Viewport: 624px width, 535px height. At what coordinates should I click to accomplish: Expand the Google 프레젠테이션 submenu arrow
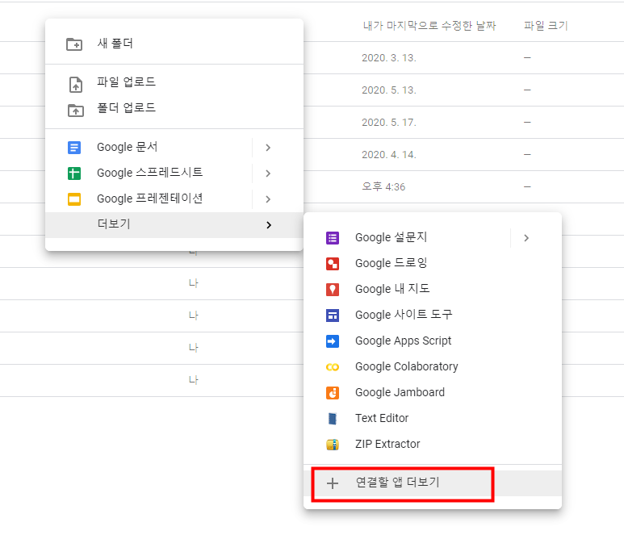(x=268, y=199)
